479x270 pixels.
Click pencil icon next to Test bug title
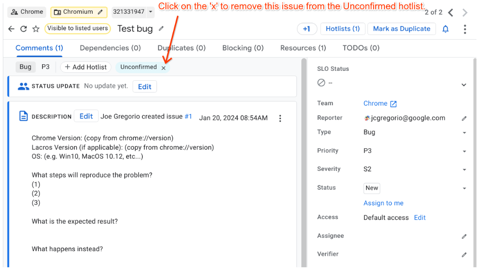pyautogui.click(x=161, y=29)
